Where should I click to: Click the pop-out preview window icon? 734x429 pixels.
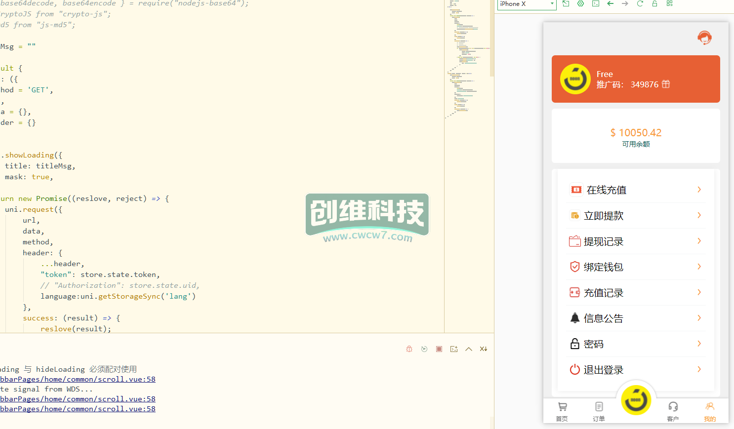[x=566, y=3]
